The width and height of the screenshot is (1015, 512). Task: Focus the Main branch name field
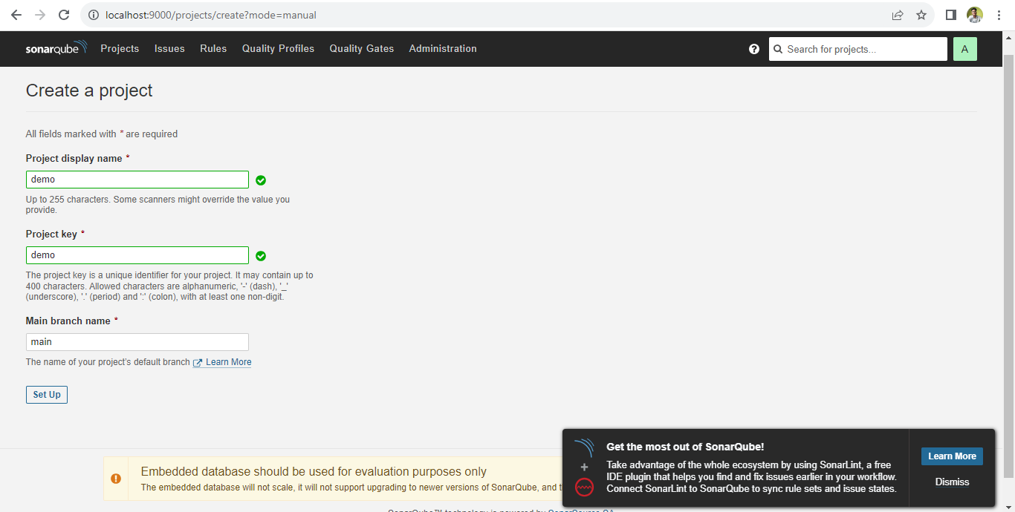pyautogui.click(x=137, y=342)
